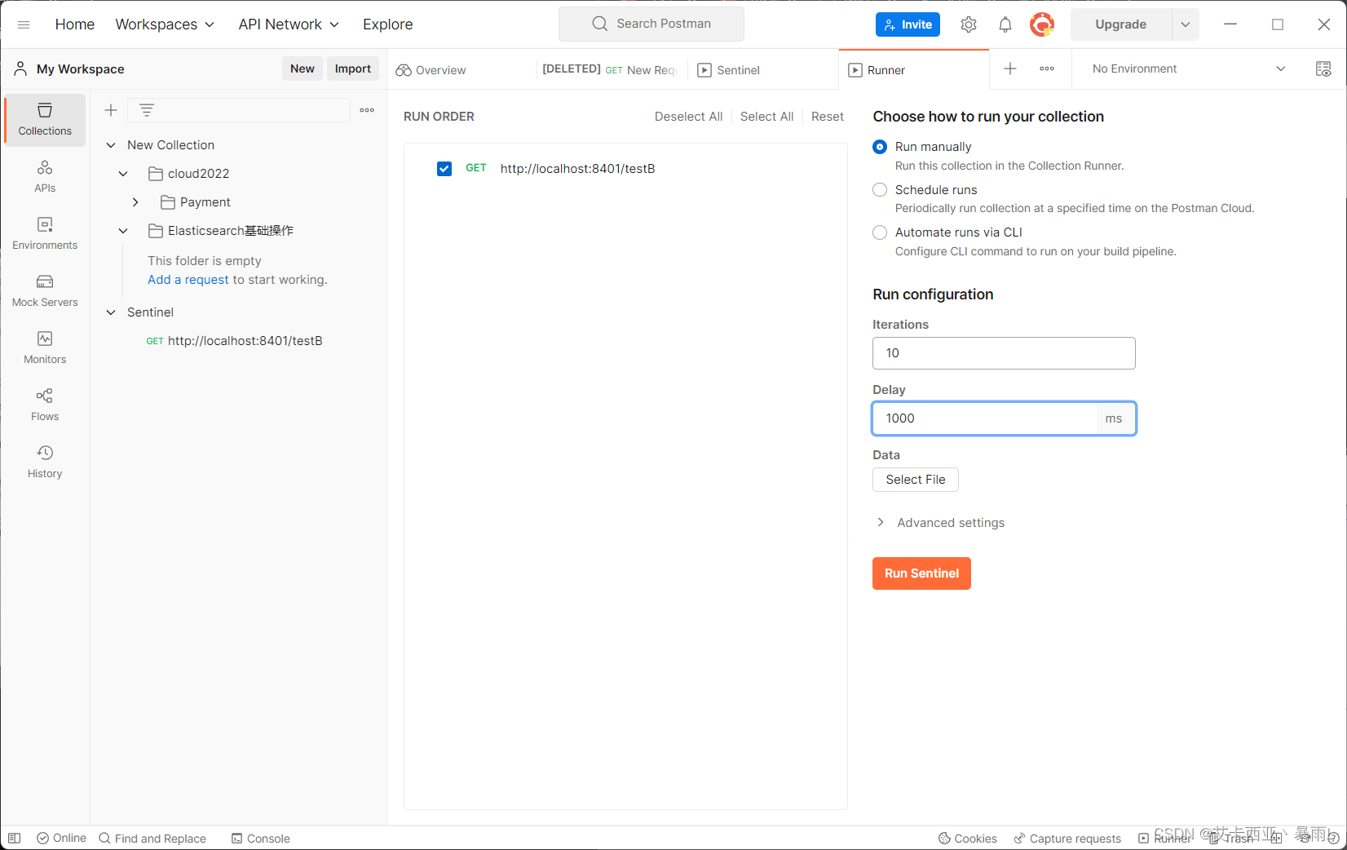Viewport: 1347px width, 850px height.
Task: Click the My Workspace person icon
Action: pyautogui.click(x=20, y=69)
